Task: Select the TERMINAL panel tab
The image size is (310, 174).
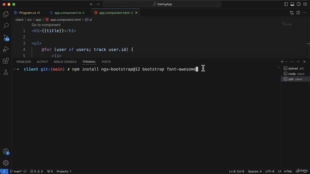Action: tap(89, 62)
